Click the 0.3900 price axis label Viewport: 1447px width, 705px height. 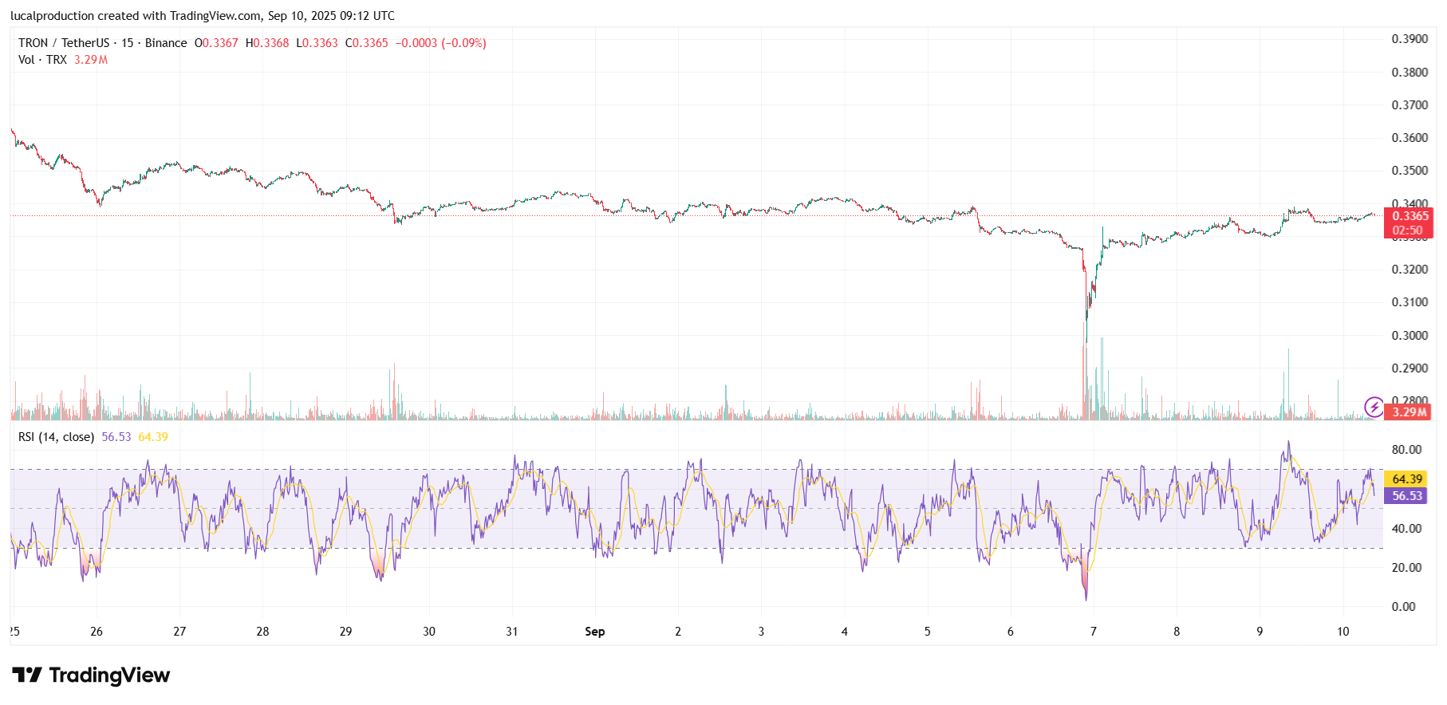point(1410,39)
